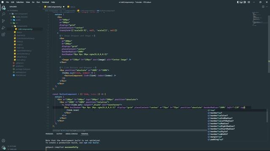Click the App.test.js flask icon
This screenshot has height=151, width=270.
coord(15,35)
